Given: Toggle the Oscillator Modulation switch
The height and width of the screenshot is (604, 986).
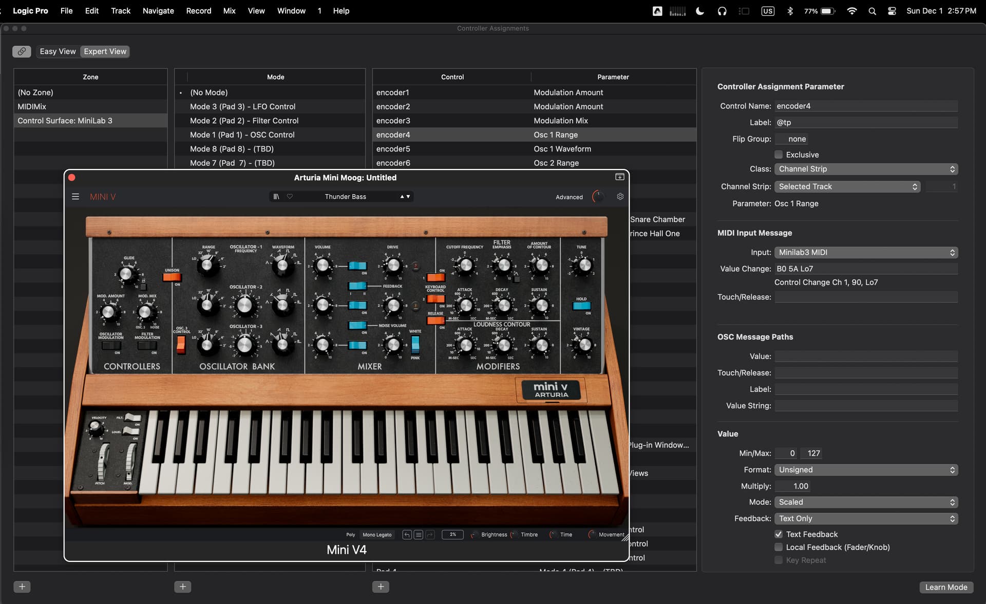Looking at the screenshot, I should 111,346.
